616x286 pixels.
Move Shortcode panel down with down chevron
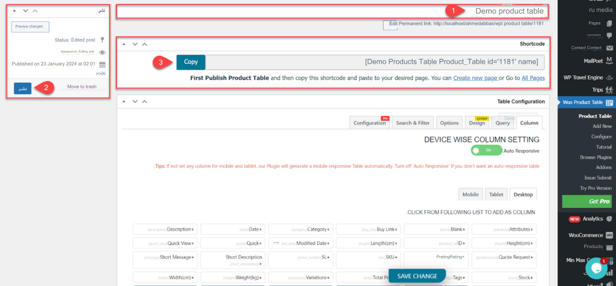135,44
